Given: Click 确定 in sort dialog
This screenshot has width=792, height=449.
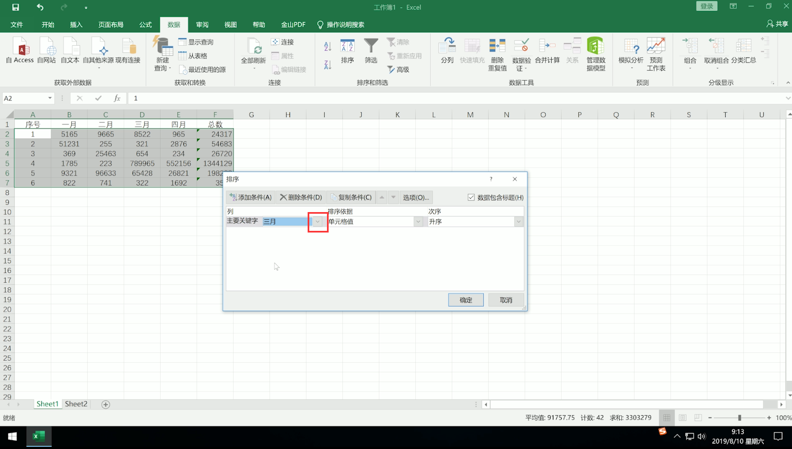Looking at the screenshot, I should [x=466, y=300].
